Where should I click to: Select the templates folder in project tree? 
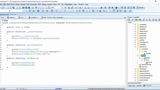(x=147, y=58)
